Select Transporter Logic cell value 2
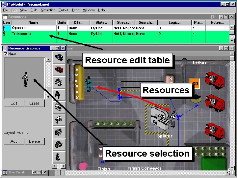The height and width of the screenshot is (178, 237). (x=174, y=34)
